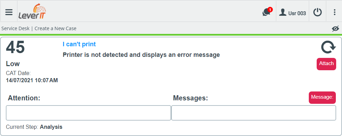Screen dimensions: 342x136
Task: Click the LeverIT logo
Action: [32, 11]
